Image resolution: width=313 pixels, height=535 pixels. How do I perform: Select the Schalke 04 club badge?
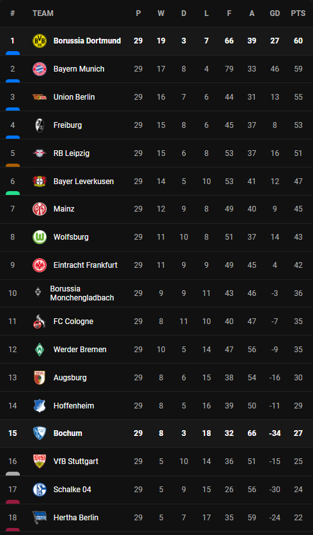40,490
